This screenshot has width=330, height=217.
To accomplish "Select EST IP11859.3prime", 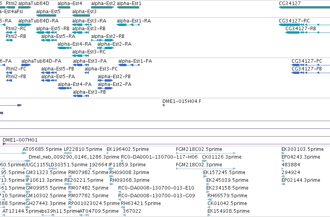I will (127, 165).
